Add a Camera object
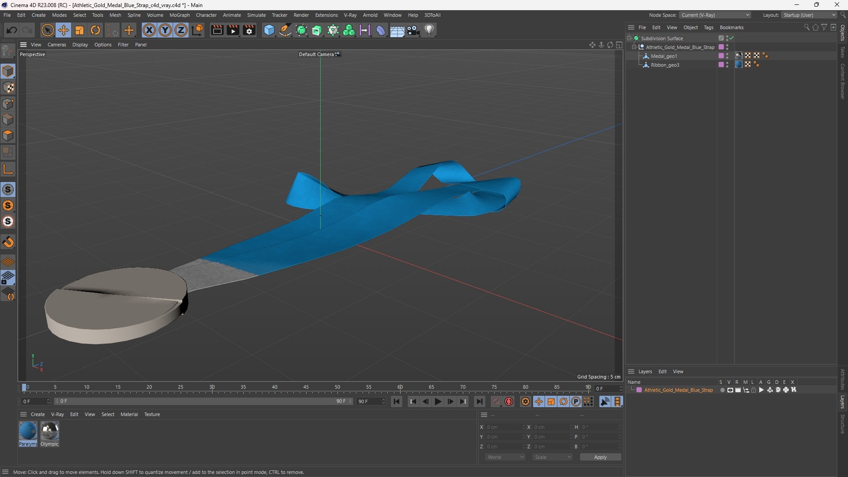This screenshot has width=848, height=477. (413, 30)
